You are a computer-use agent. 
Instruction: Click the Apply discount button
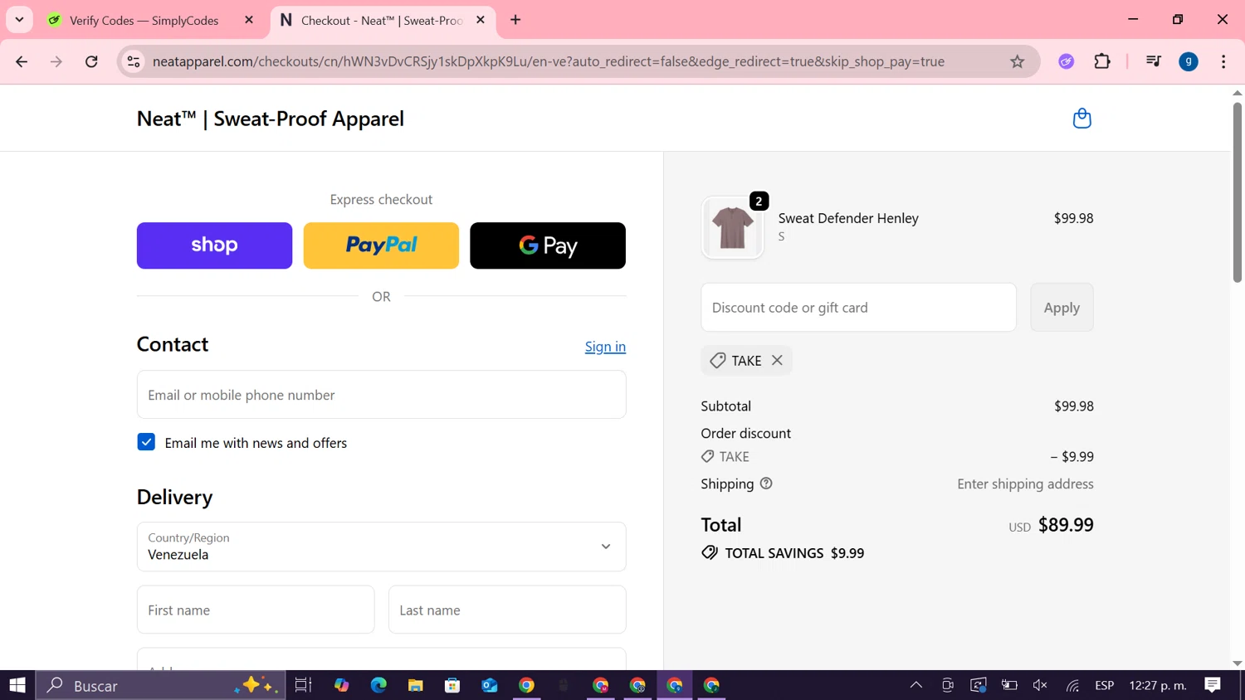point(1062,308)
